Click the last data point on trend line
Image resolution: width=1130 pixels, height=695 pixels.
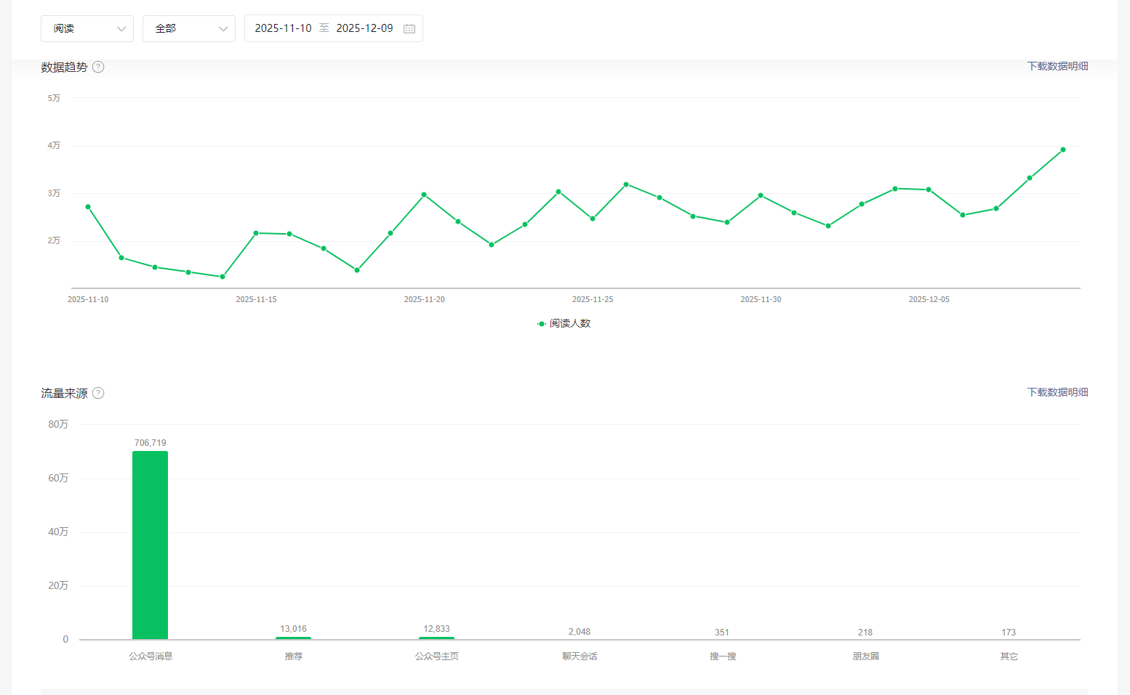[1063, 150]
